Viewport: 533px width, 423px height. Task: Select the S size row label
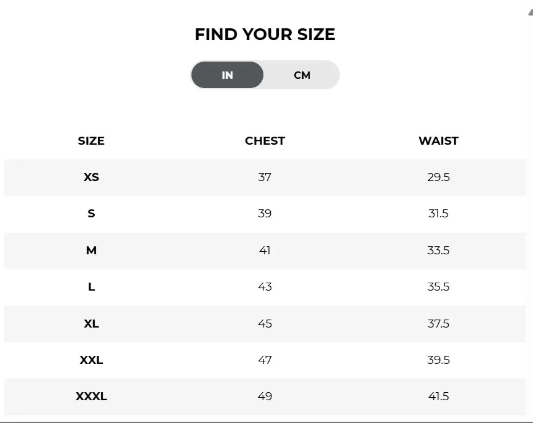(91, 214)
